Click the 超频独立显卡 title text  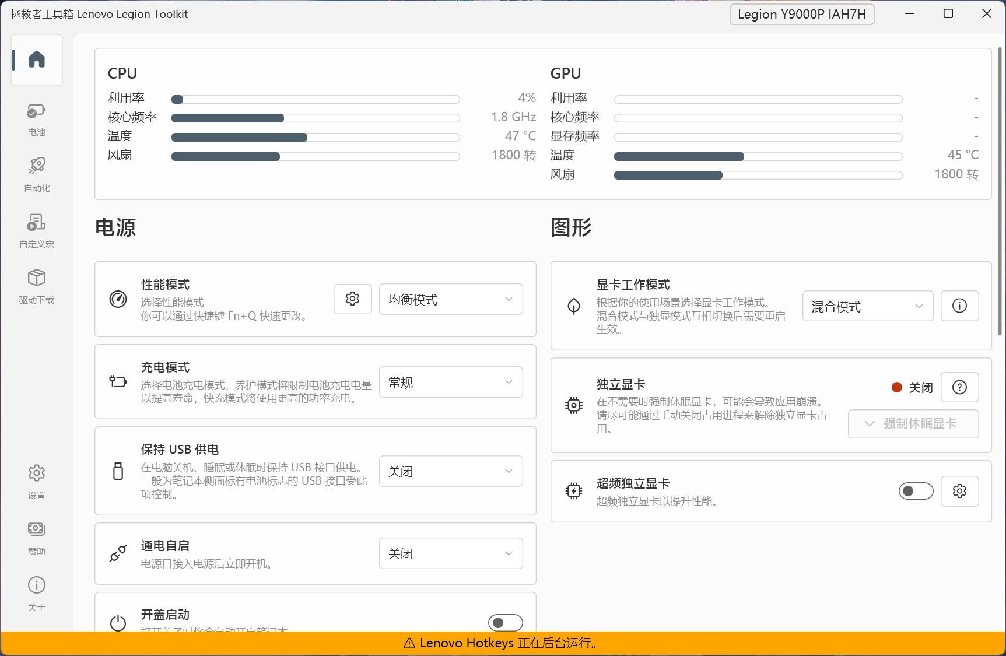tap(633, 483)
